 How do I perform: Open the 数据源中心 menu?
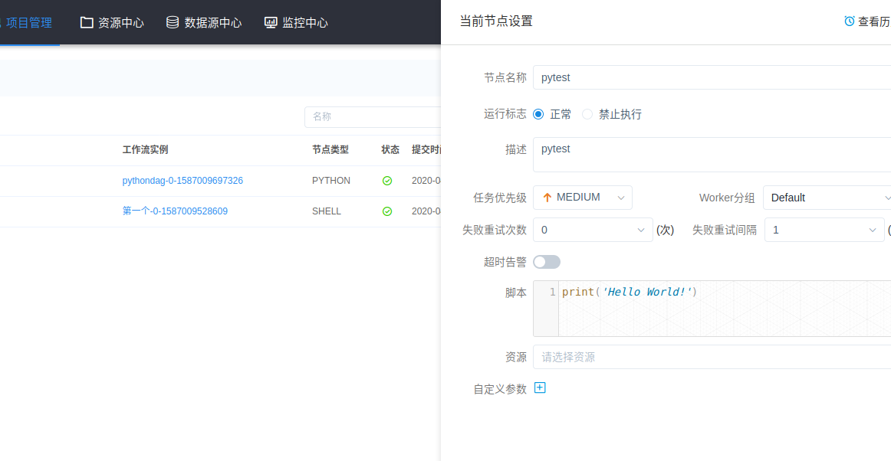tap(203, 23)
